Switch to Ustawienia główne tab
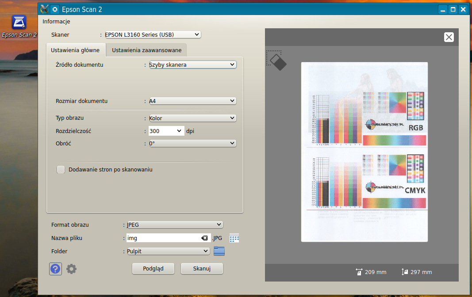 tap(75, 50)
